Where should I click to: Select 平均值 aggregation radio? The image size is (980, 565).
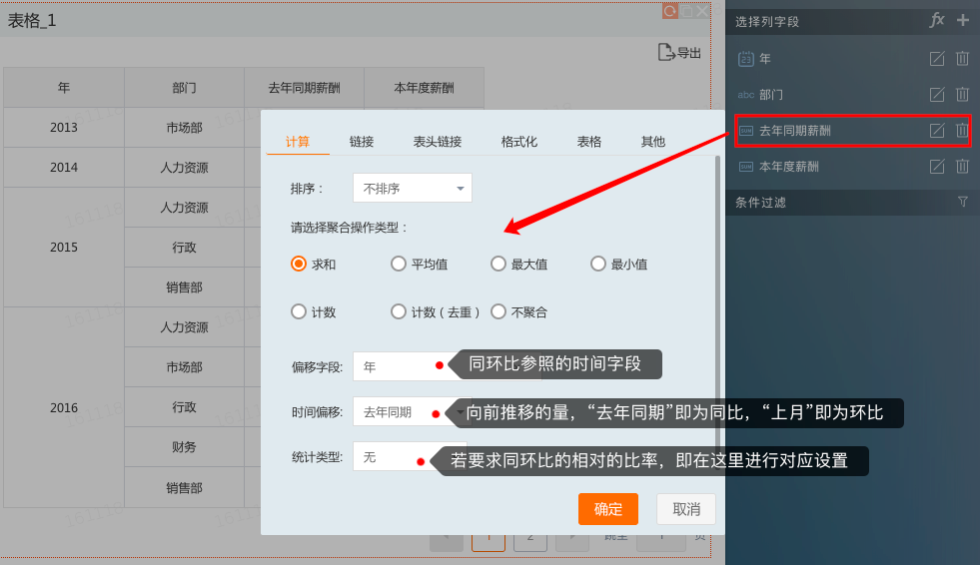(399, 265)
